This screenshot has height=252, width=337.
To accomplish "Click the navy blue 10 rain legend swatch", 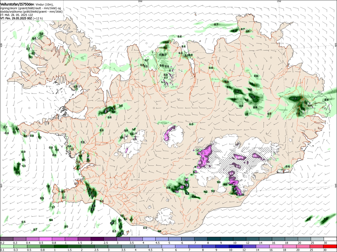I will point(236,246).
